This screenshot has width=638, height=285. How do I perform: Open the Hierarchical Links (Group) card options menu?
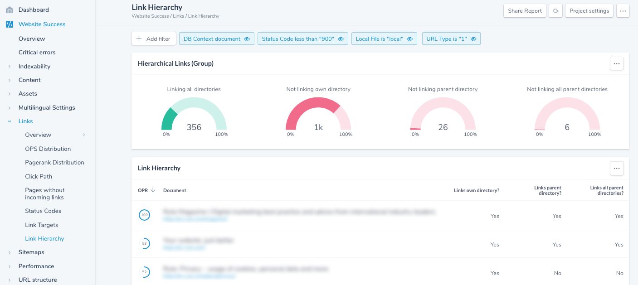tap(617, 63)
